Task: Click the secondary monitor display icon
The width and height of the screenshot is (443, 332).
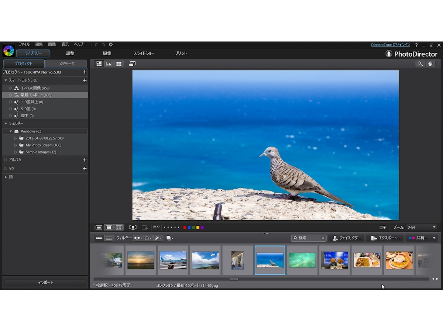Action: point(132,64)
